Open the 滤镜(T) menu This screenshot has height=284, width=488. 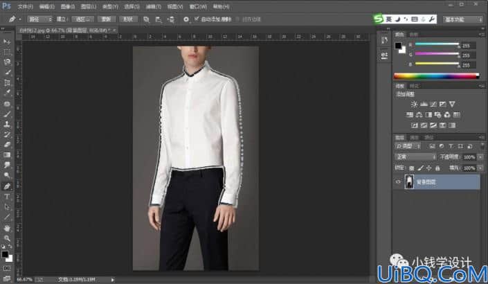[153, 6]
